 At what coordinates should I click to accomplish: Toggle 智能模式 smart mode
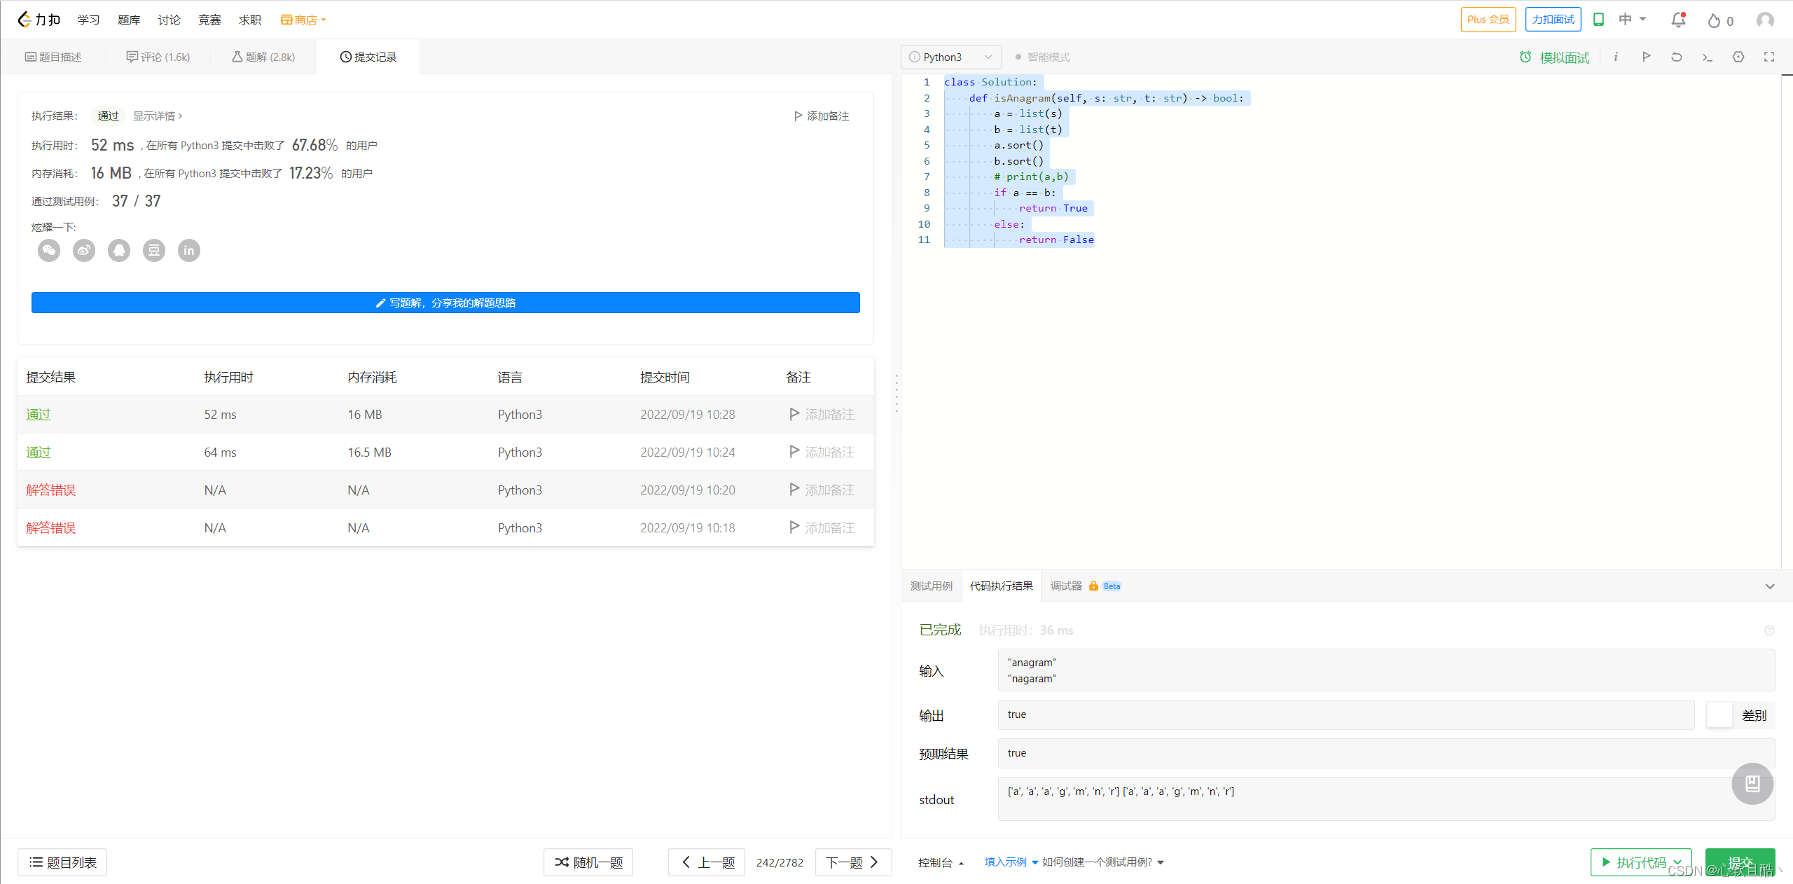coord(1042,57)
